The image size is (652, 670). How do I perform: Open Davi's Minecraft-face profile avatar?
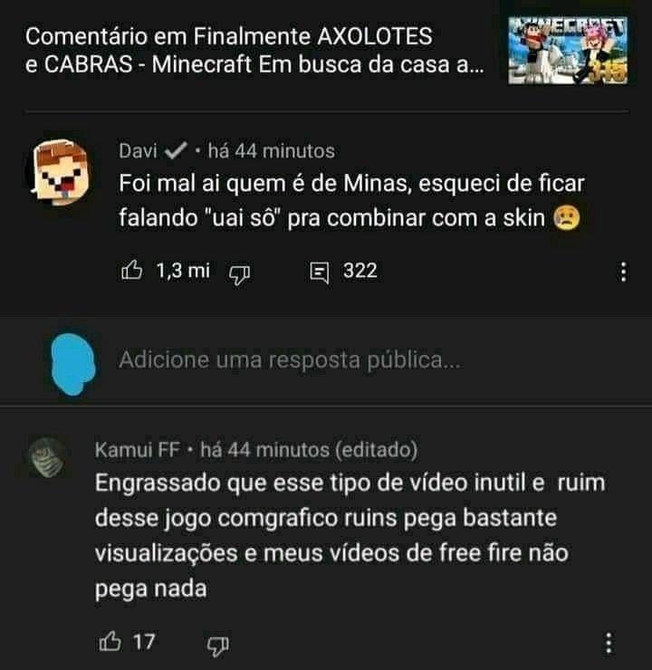click(x=61, y=172)
